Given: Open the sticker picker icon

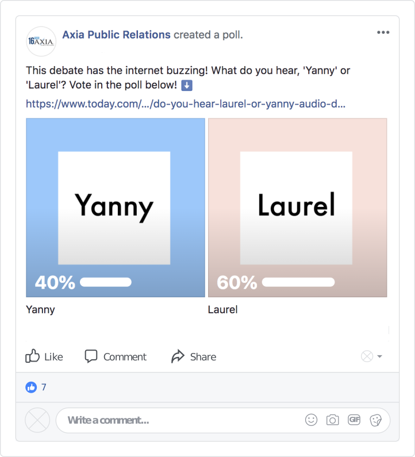Looking at the screenshot, I should (x=376, y=420).
